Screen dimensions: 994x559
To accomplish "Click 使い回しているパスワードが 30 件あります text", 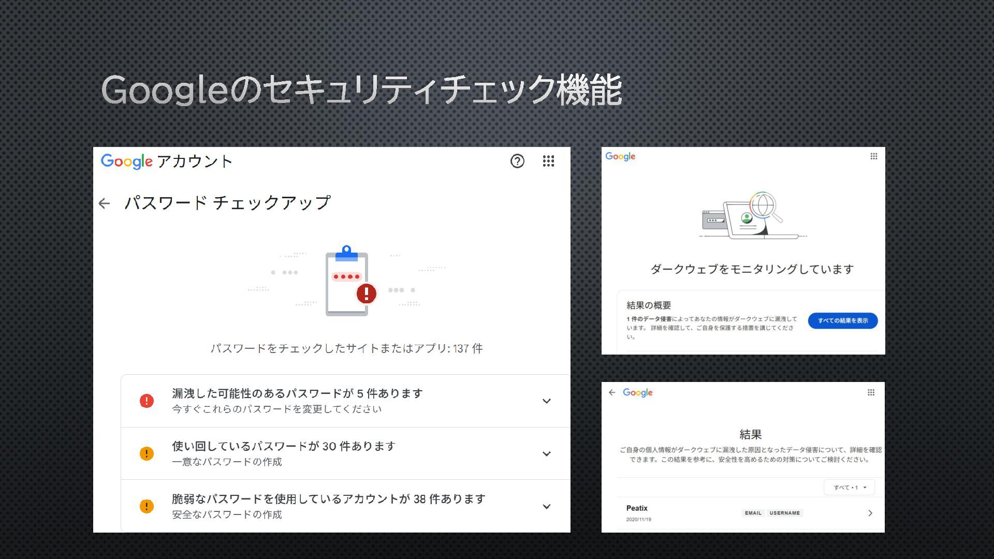I will tap(284, 446).
